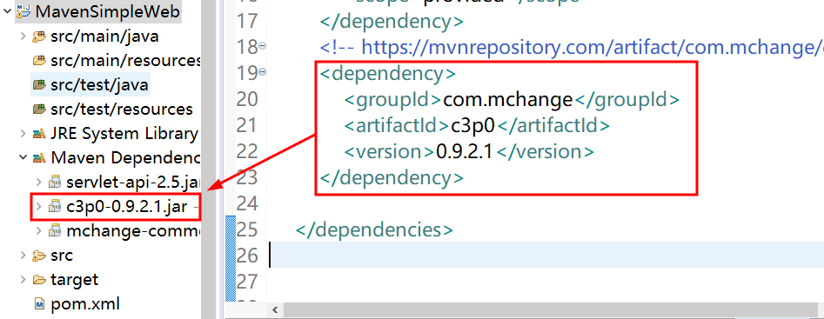
Task: Select the Maven Dependencies label
Action: click(125, 157)
